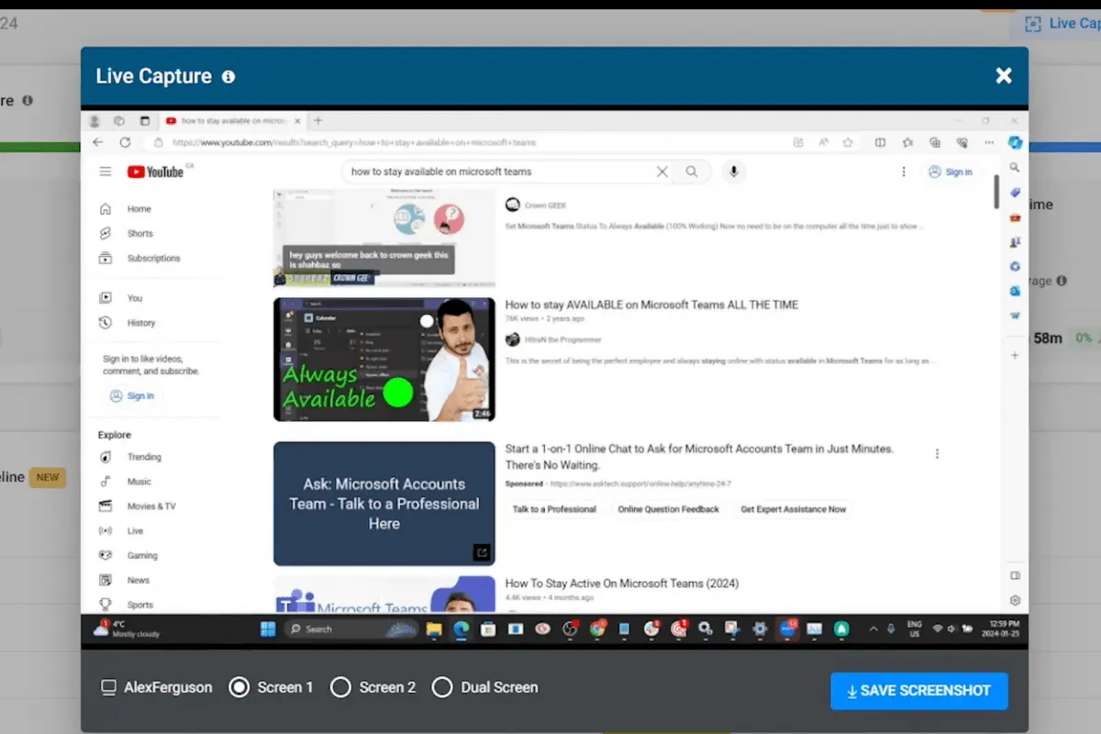Image resolution: width=1101 pixels, height=734 pixels.
Task: Open the sponsored ad three-dot menu
Action: [x=937, y=453]
